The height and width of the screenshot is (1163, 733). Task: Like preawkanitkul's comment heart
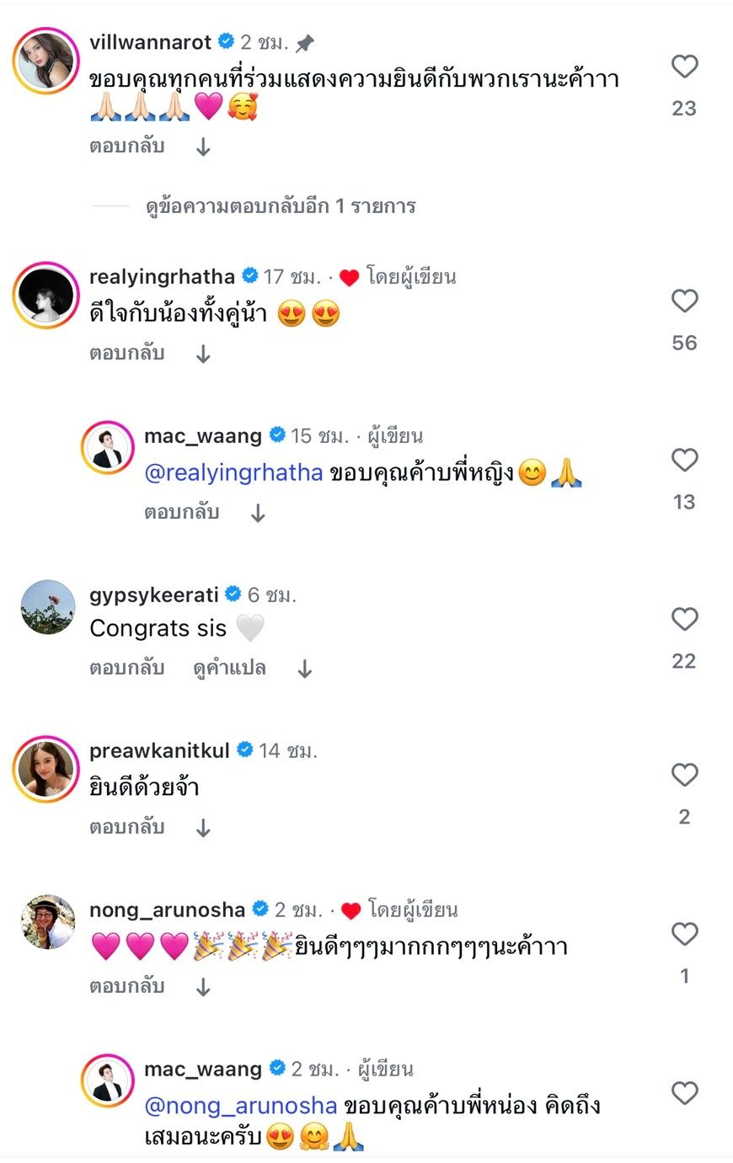[684, 776]
